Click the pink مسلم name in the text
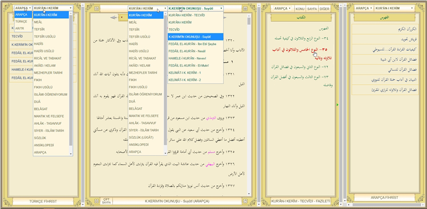Screen dimensions: 427x209 coord(212,152)
